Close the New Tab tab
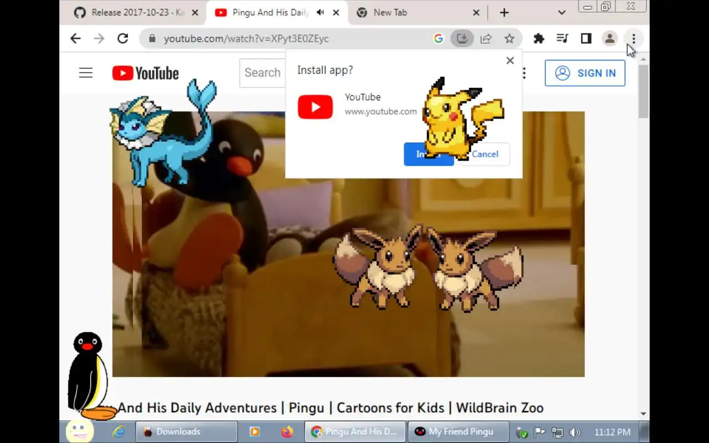Screen dimensions: 709x443 pyautogui.click(x=476, y=12)
